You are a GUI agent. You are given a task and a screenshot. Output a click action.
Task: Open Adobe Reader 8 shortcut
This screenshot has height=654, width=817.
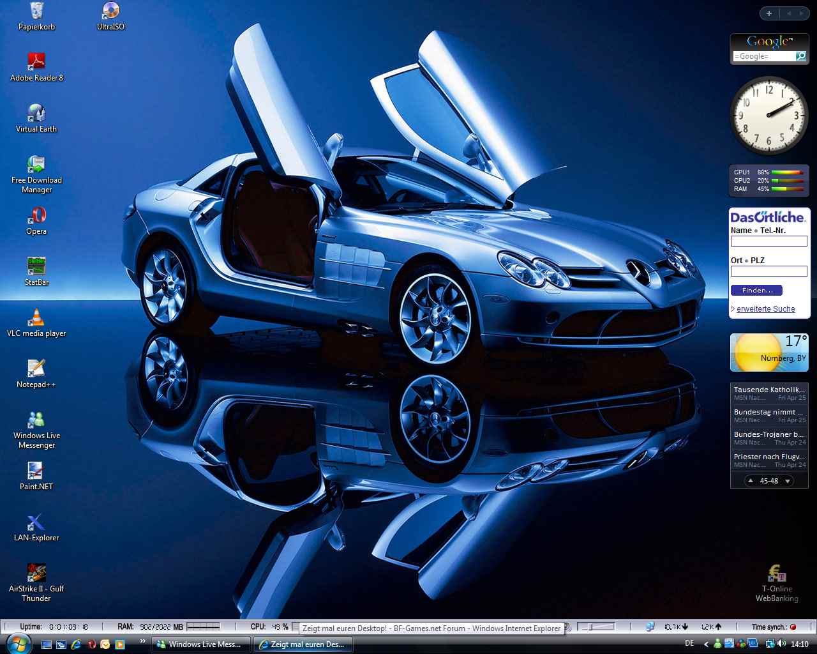[36, 62]
